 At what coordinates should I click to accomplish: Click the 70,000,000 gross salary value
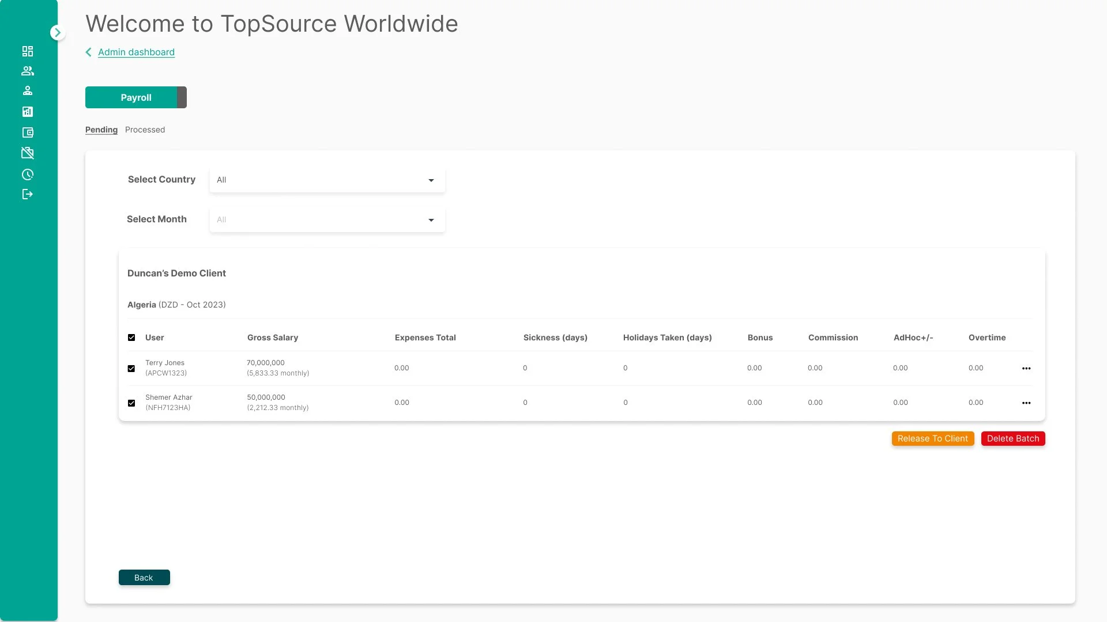tap(266, 363)
